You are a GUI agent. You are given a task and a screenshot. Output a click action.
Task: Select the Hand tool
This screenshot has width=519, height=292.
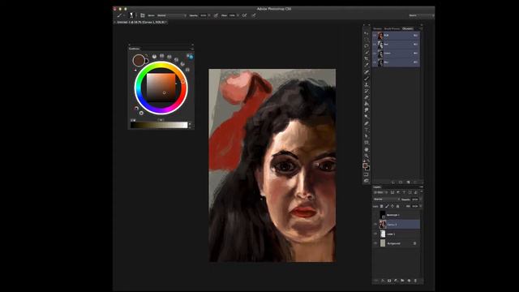coord(367,149)
